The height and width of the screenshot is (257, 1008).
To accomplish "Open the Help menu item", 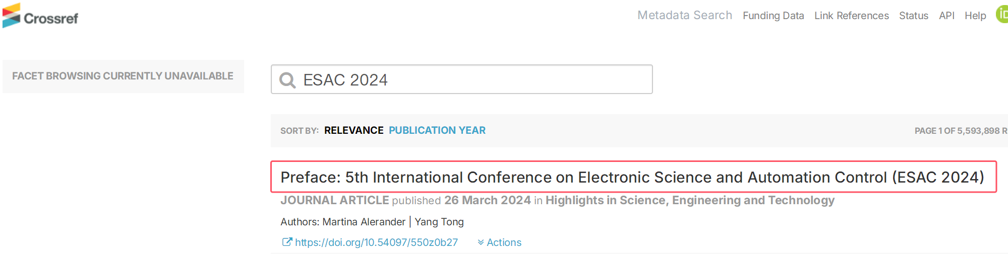I will 975,16.
